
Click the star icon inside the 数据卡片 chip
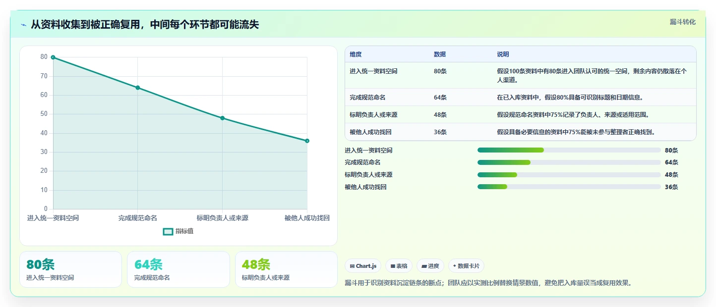point(455,266)
